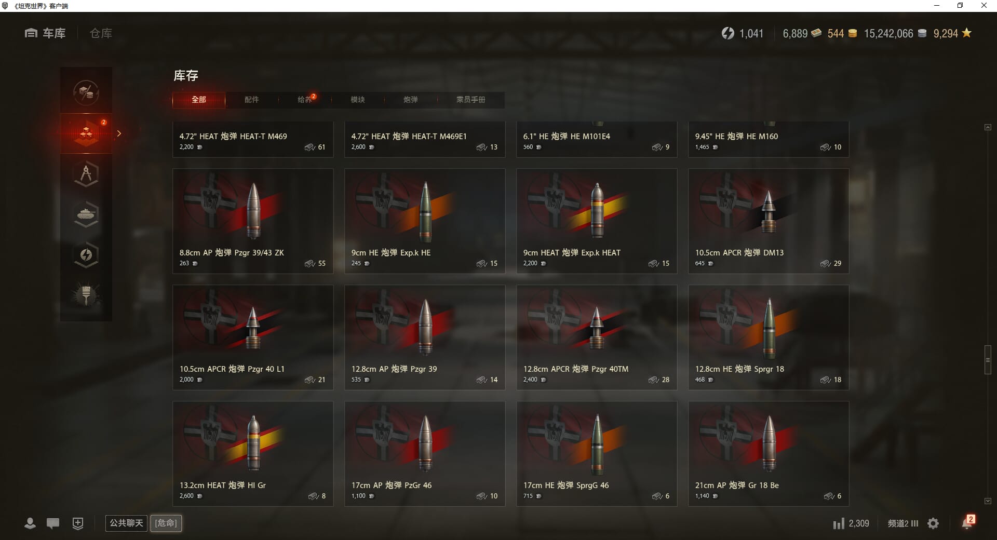Viewport: 997px width, 540px height.
Task: Select the 8.8cm AP Pzgr 39/43 ZK shell
Action: click(253, 221)
